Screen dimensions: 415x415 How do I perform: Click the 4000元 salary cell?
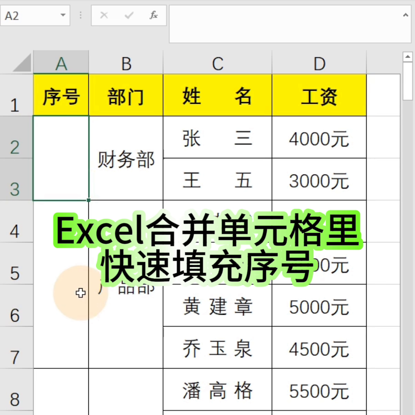pos(319,137)
